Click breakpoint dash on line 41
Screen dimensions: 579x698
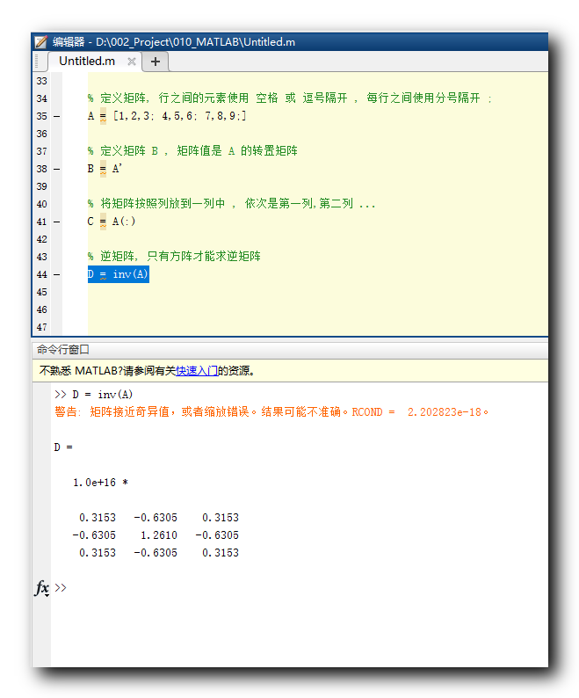(x=56, y=222)
